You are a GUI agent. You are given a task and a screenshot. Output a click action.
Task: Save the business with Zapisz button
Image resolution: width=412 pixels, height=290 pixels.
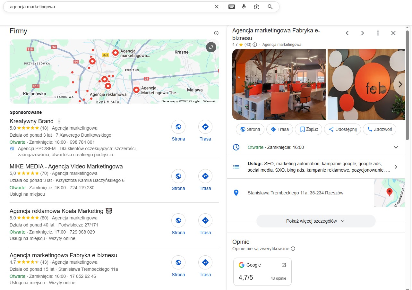(309, 129)
